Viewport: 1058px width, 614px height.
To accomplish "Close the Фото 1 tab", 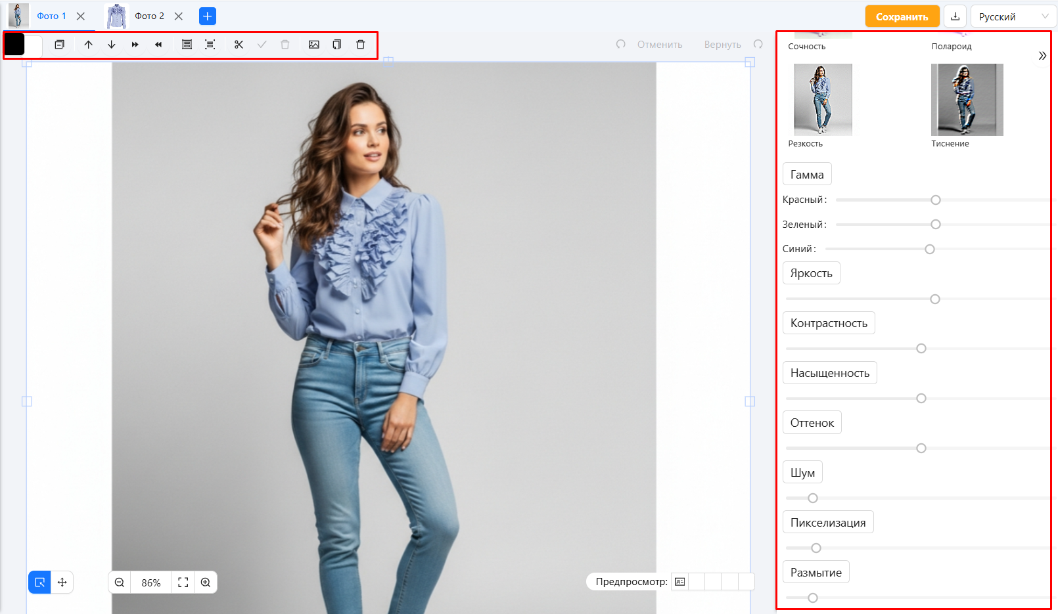I will point(81,16).
